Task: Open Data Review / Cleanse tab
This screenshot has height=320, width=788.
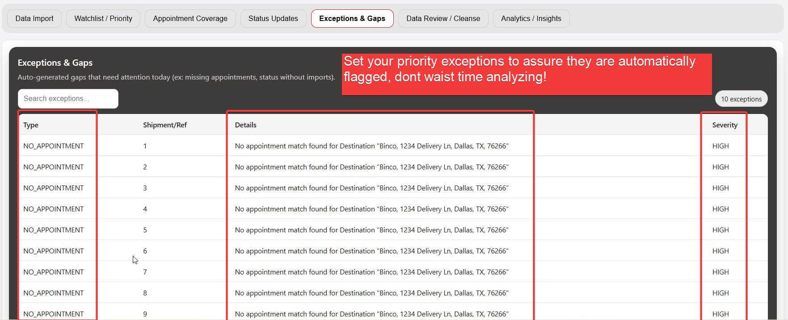Action: [443, 18]
